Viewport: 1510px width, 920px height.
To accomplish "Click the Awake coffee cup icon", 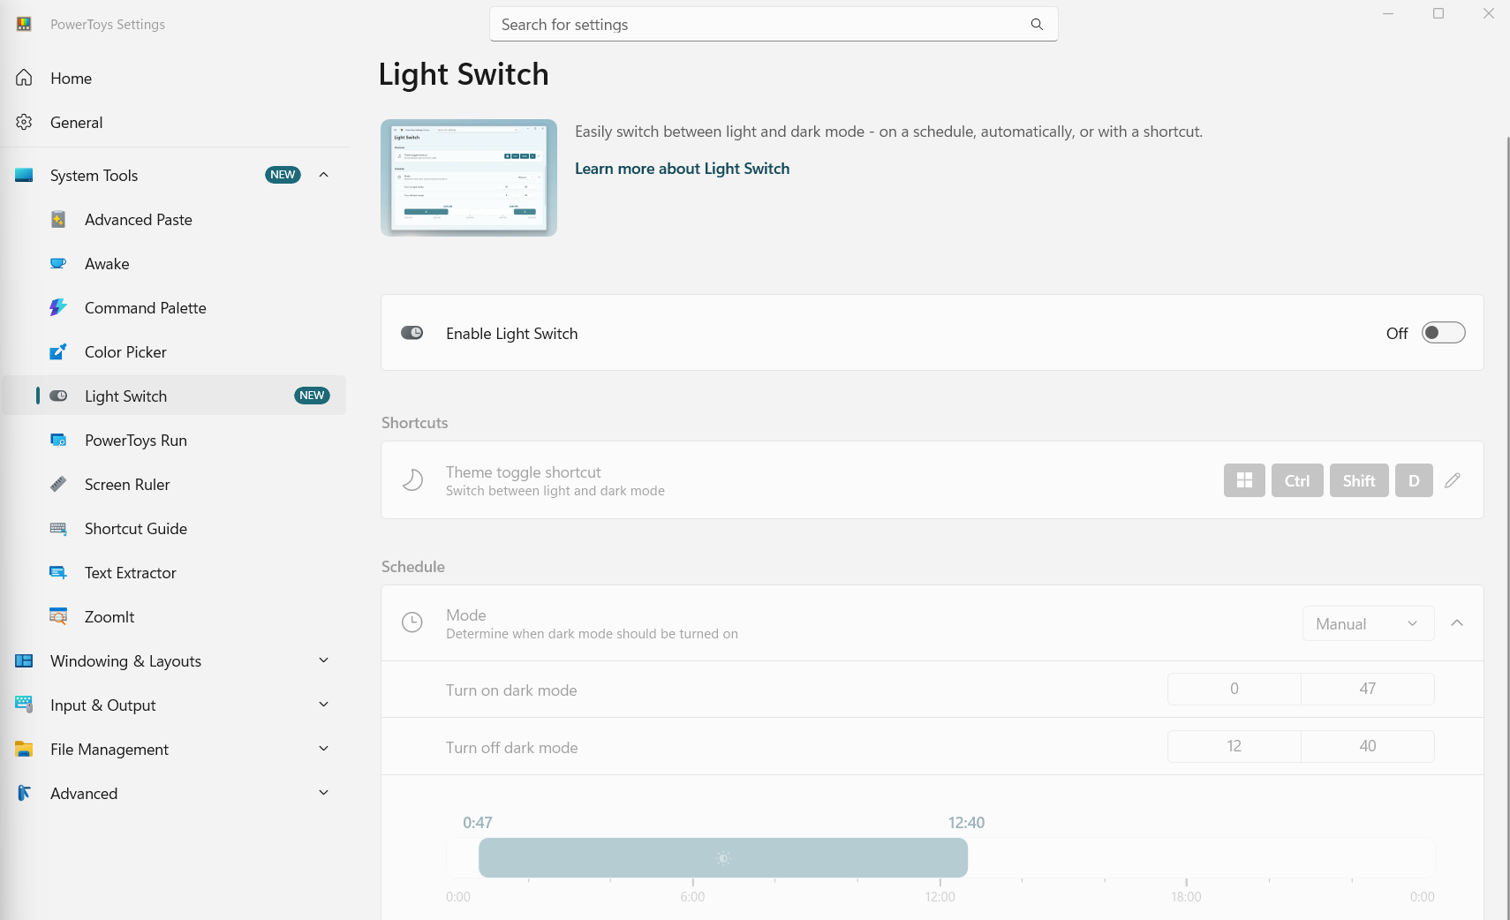I will point(58,263).
